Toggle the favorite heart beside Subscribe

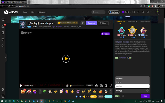pyautogui.click(x=82, y=23)
